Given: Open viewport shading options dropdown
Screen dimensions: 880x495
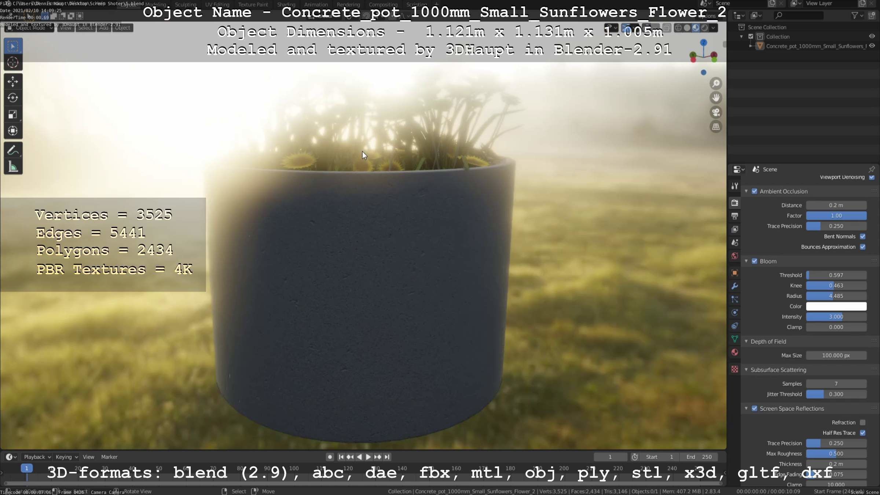Looking at the screenshot, I should 713,28.
